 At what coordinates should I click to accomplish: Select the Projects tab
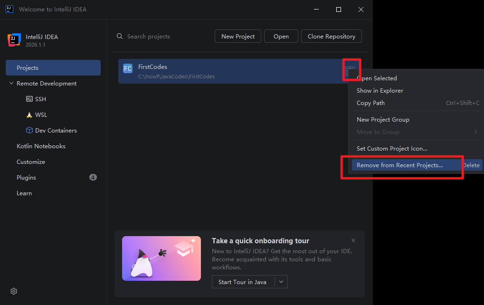tap(53, 67)
